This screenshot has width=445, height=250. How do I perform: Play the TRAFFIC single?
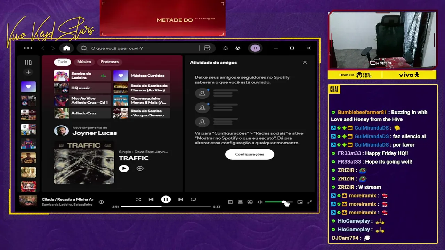124,168
